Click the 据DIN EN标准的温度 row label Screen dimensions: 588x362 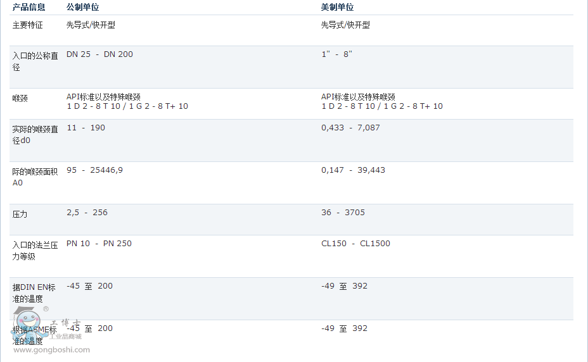34,292
